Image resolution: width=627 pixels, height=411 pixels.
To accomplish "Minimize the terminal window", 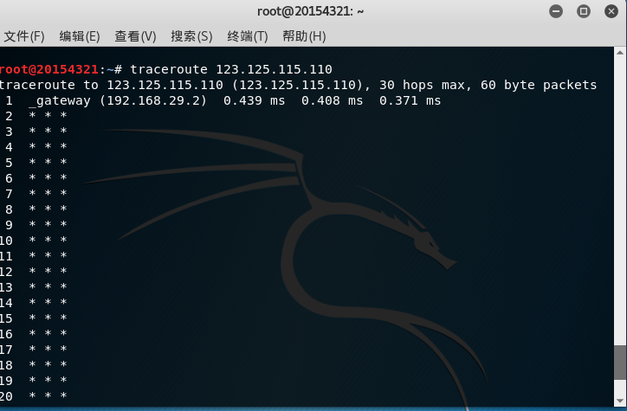I will pos(556,11).
